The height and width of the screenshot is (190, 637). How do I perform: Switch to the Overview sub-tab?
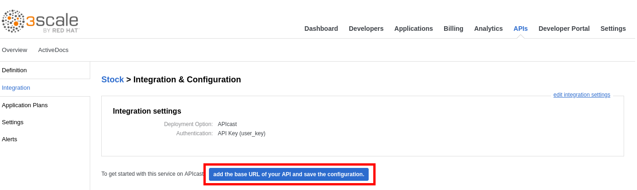pyautogui.click(x=14, y=50)
